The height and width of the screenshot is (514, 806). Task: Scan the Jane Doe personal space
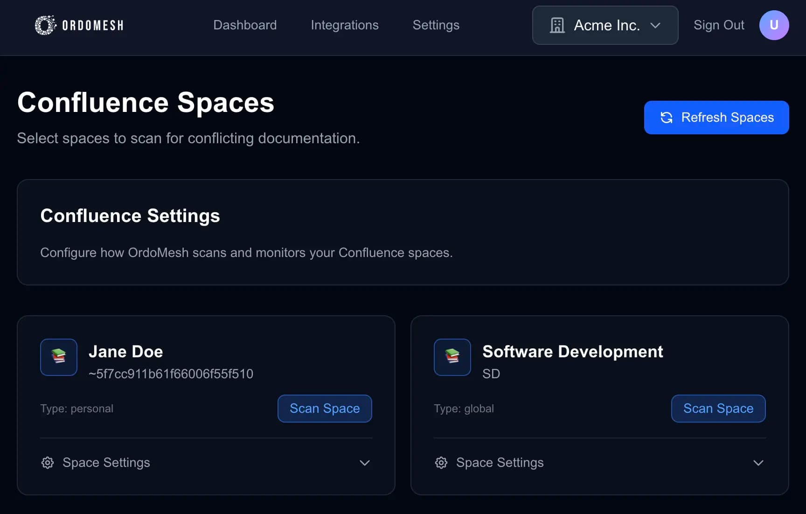pos(325,409)
